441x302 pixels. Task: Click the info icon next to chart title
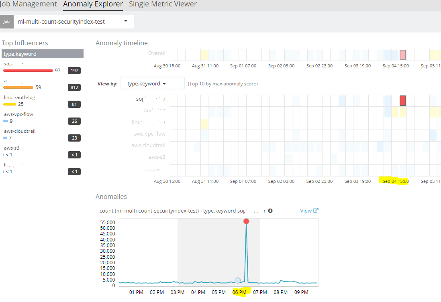270,211
